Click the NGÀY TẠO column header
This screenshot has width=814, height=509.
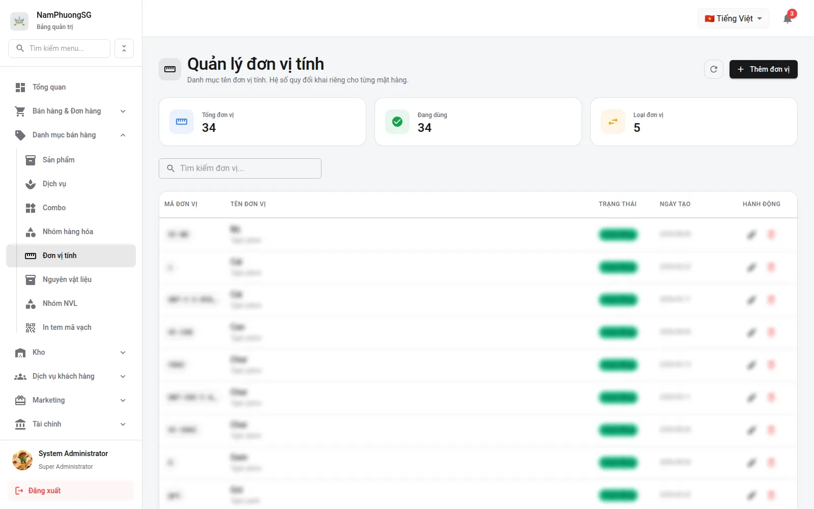(675, 204)
